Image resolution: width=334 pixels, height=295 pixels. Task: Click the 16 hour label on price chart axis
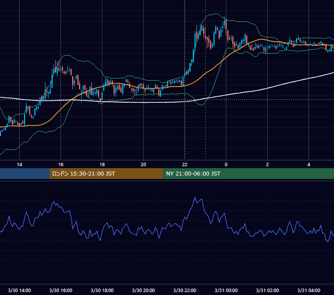(61, 165)
